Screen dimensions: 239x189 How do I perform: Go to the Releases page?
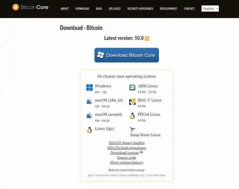pos(115,9)
